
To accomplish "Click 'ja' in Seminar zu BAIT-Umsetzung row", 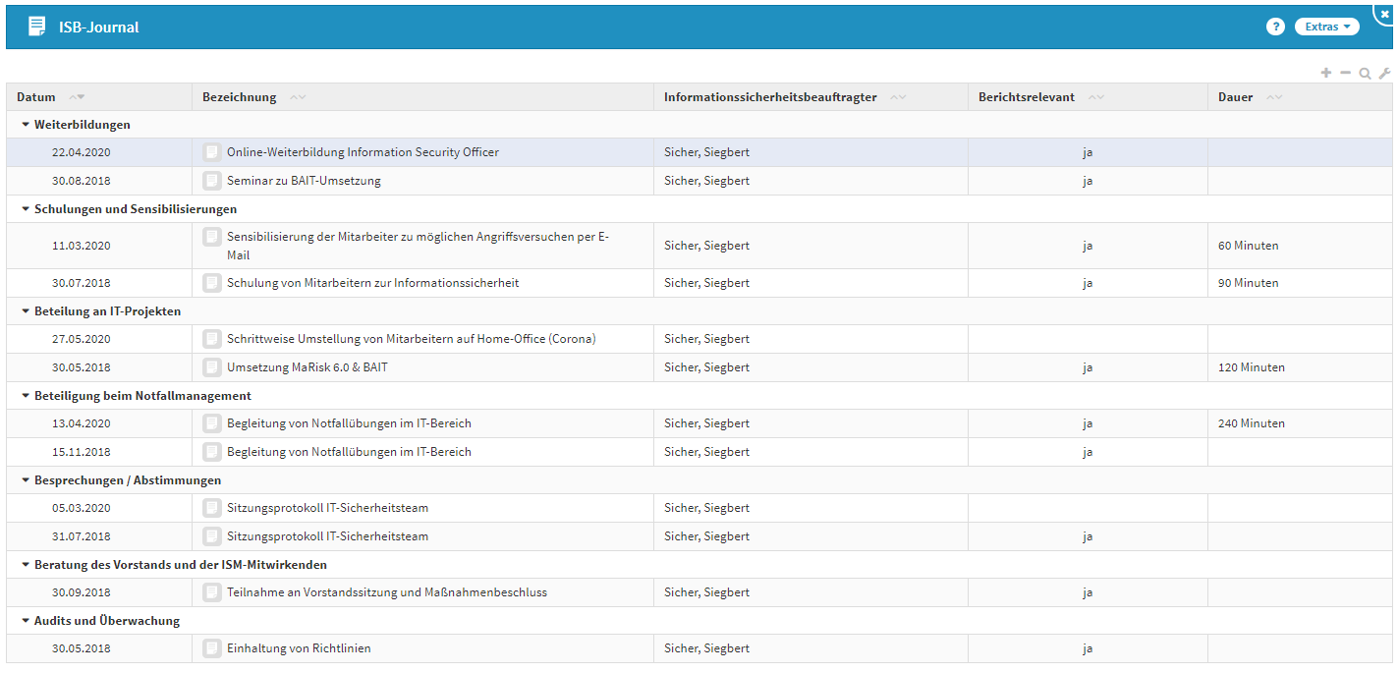I will click(x=1088, y=181).
